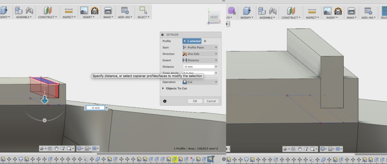Open the MAKE menu in the left window
This screenshot has height=164, width=387.
coord(108,17)
